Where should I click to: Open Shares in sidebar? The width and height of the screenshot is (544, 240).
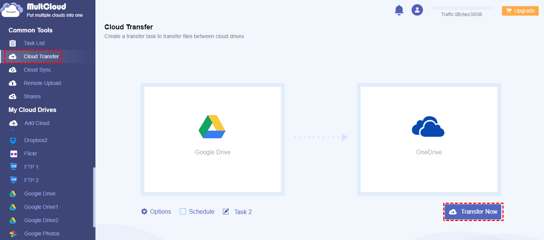coord(32,96)
